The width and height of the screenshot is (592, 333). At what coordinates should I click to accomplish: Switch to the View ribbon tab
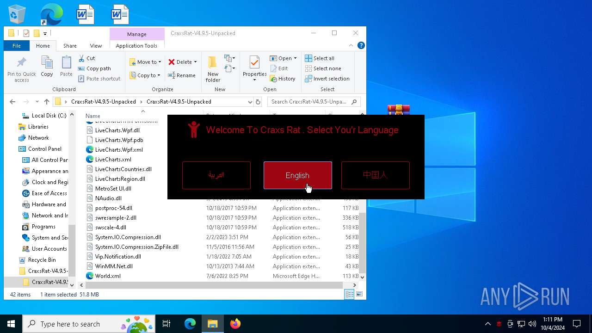(x=96, y=46)
